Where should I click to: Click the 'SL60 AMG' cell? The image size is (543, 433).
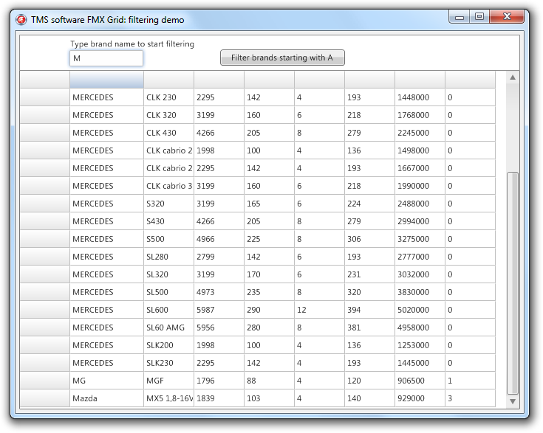pyautogui.click(x=168, y=328)
